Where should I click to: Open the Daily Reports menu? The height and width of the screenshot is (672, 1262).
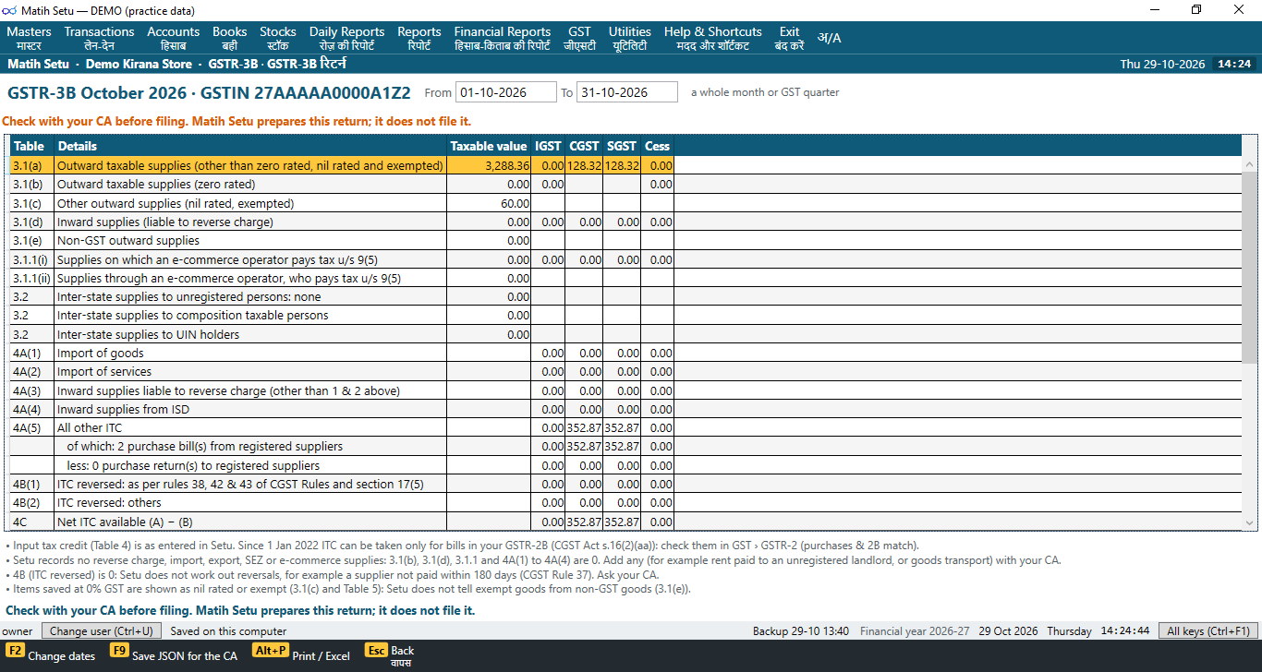346,38
